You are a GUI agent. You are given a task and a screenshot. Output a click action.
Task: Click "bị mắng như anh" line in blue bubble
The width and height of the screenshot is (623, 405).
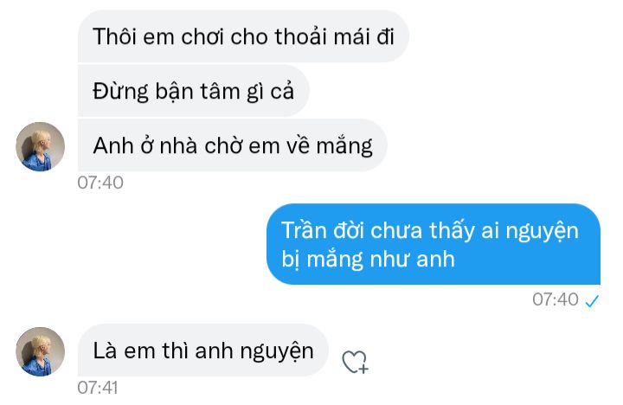368,260
